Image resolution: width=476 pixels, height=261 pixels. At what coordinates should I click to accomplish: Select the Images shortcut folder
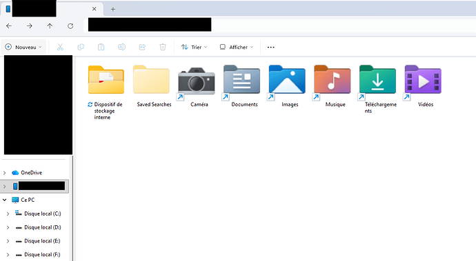[x=287, y=86]
